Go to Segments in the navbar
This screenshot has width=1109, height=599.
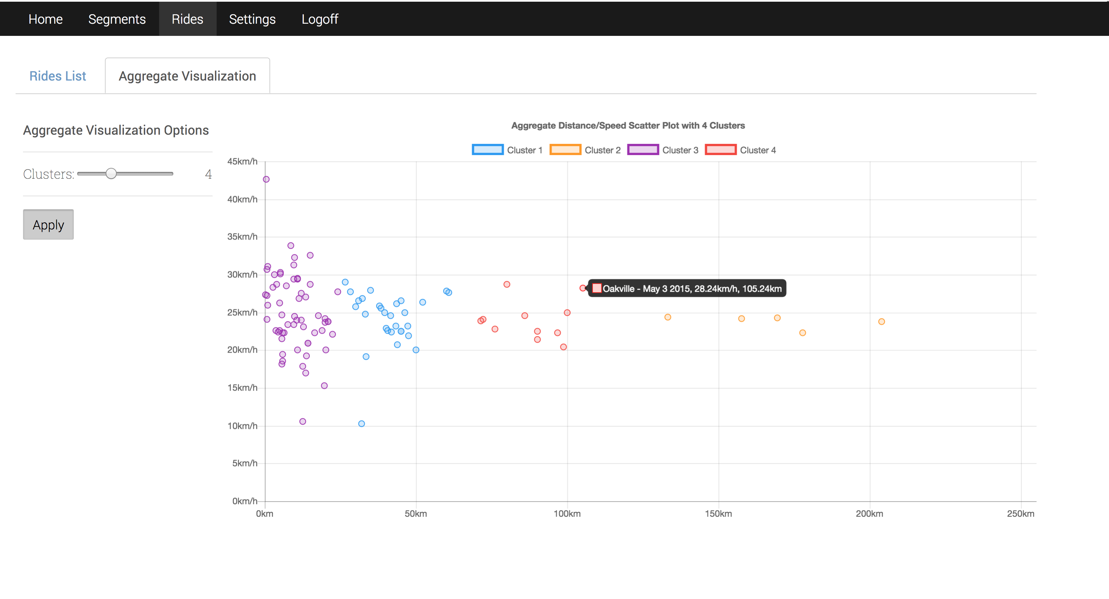click(117, 19)
